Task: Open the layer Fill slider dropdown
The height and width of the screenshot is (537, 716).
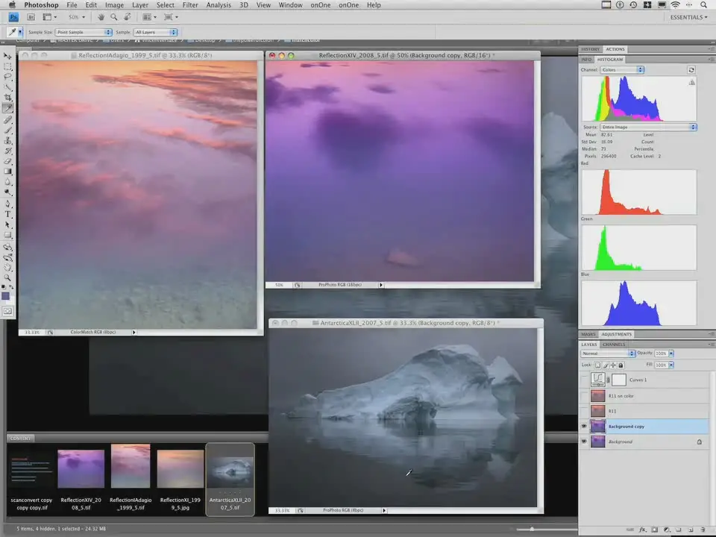Action: click(671, 365)
